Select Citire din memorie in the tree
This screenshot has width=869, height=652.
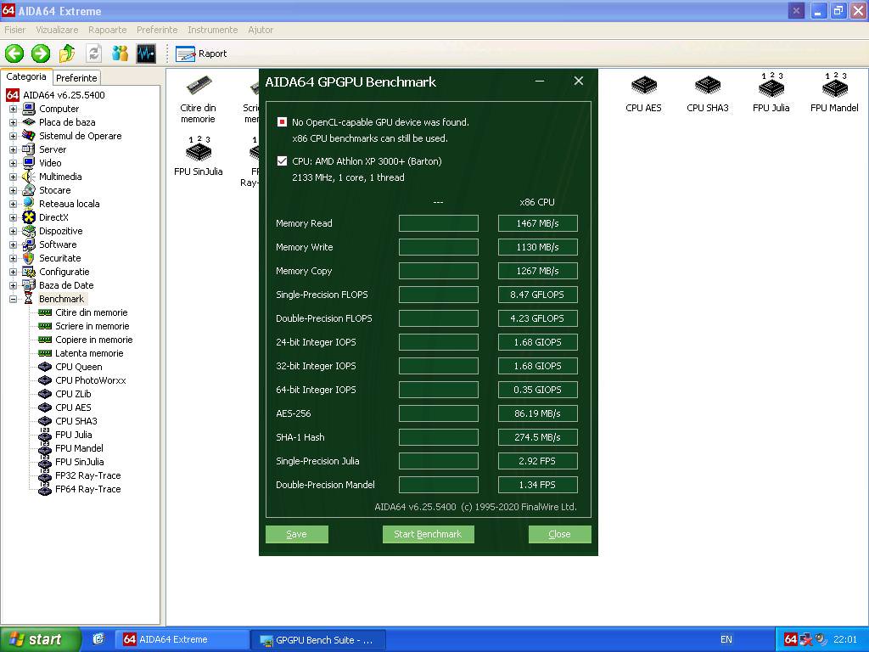pyautogui.click(x=91, y=312)
